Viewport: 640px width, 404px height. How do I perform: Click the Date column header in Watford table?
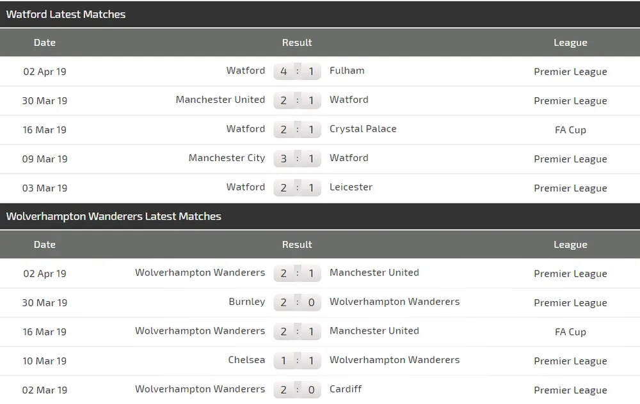45,43
